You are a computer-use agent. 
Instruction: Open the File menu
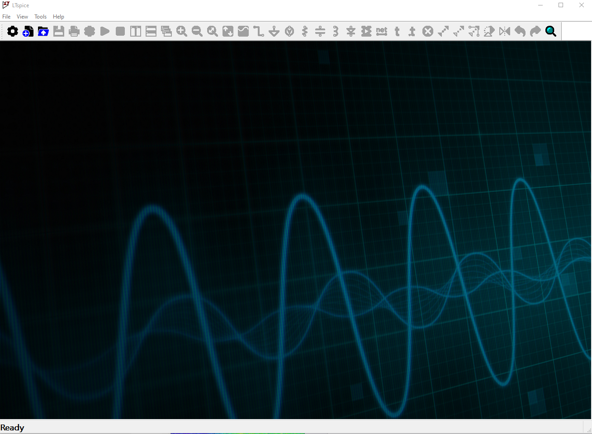(x=6, y=17)
